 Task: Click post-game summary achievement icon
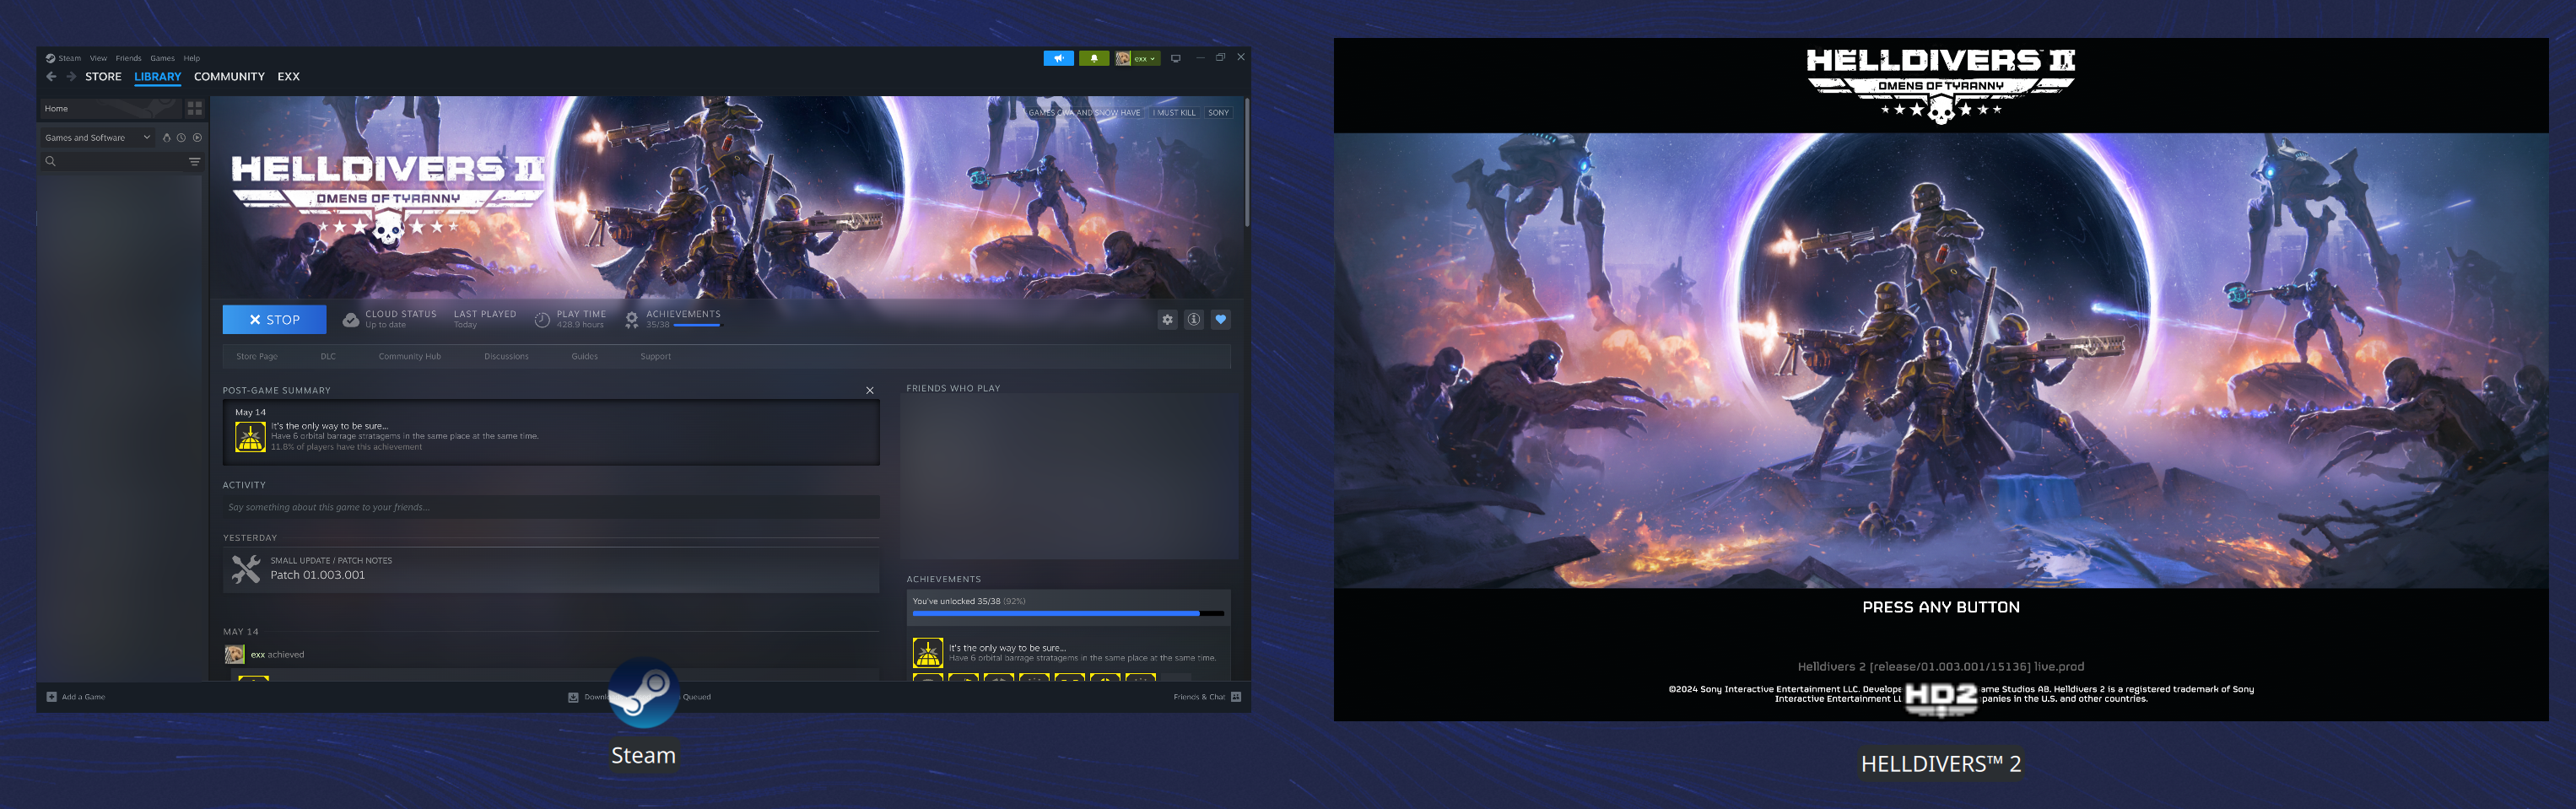250,437
